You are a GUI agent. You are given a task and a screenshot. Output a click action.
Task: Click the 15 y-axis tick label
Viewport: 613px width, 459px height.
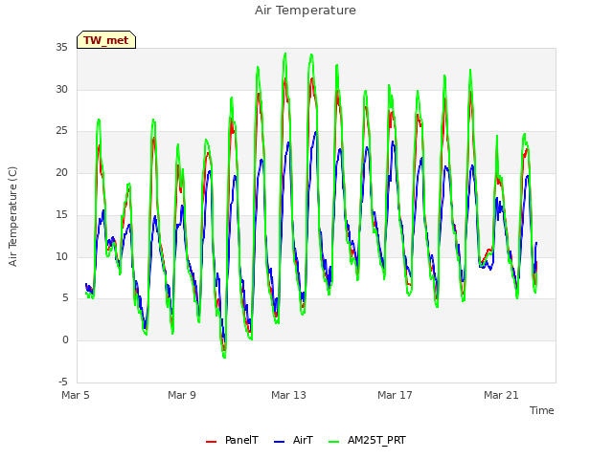61,214
